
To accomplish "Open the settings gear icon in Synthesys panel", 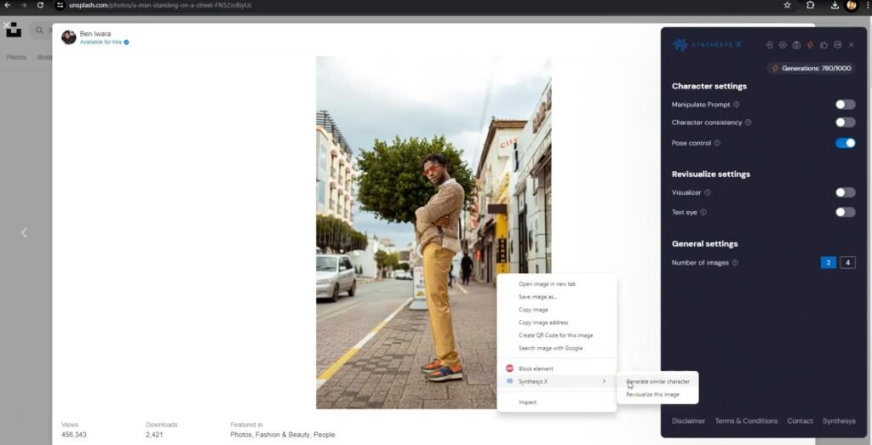I will [783, 45].
